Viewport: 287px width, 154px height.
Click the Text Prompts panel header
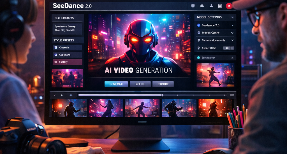[68, 18]
